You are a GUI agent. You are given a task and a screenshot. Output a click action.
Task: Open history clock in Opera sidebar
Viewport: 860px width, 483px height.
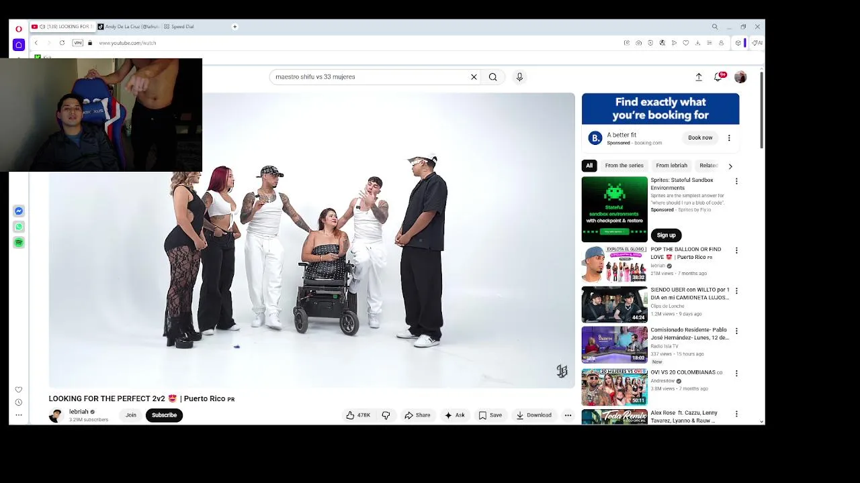(x=19, y=402)
